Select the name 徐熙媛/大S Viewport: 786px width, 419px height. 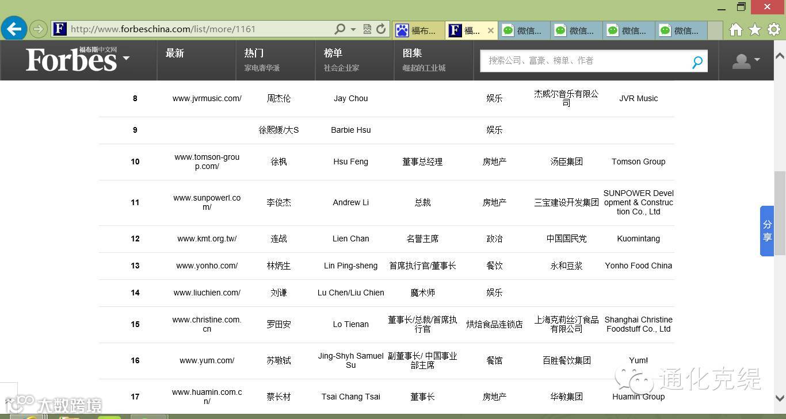(x=279, y=130)
